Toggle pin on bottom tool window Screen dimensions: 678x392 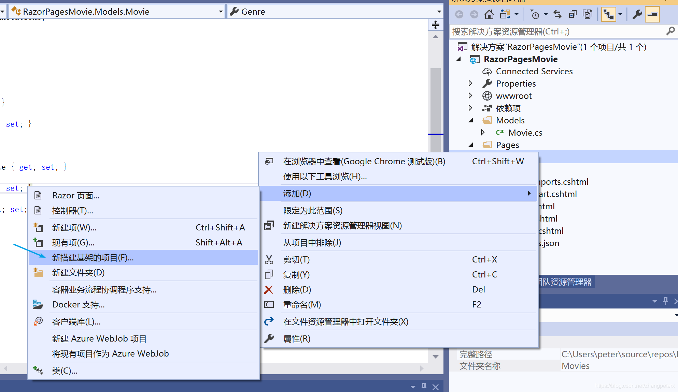coord(424,387)
